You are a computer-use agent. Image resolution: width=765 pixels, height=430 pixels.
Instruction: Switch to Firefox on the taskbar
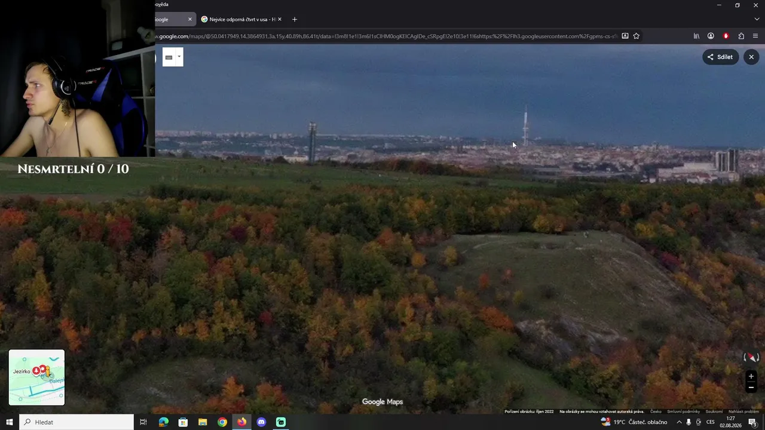[x=241, y=422]
